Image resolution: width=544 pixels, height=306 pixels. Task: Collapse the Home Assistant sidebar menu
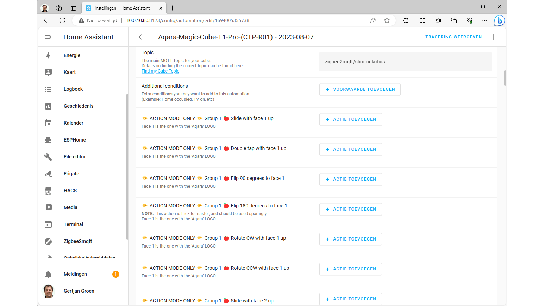pos(48,37)
